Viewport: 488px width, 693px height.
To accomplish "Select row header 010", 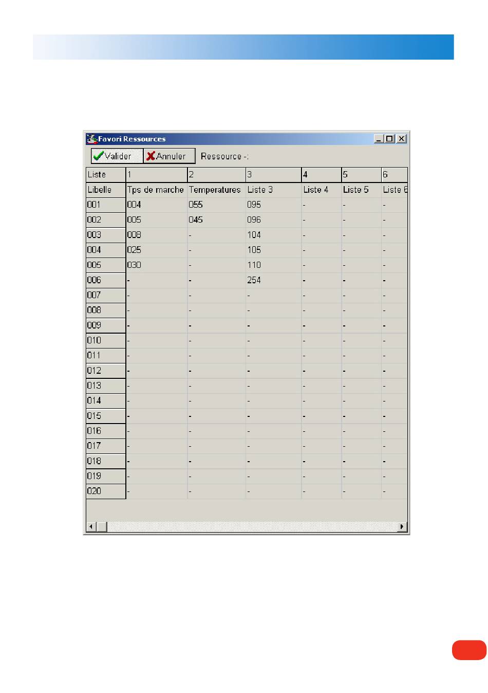I will click(x=106, y=340).
